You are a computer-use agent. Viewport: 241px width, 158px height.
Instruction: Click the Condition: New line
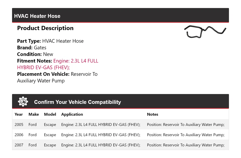35,54
